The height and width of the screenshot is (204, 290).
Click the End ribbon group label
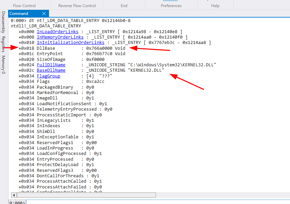pos(124,6)
